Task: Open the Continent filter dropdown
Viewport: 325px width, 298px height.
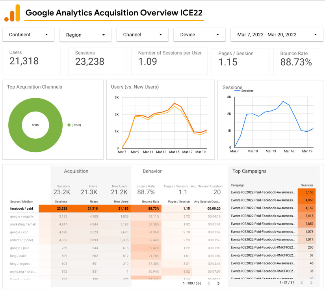Action: pyautogui.click(x=28, y=35)
